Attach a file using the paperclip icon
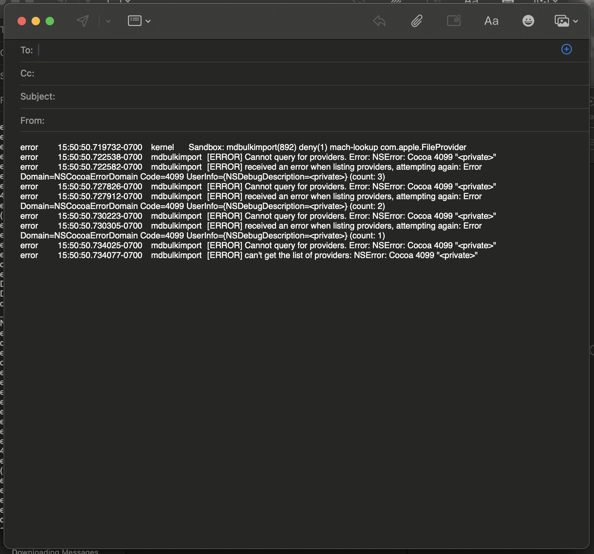 click(417, 21)
